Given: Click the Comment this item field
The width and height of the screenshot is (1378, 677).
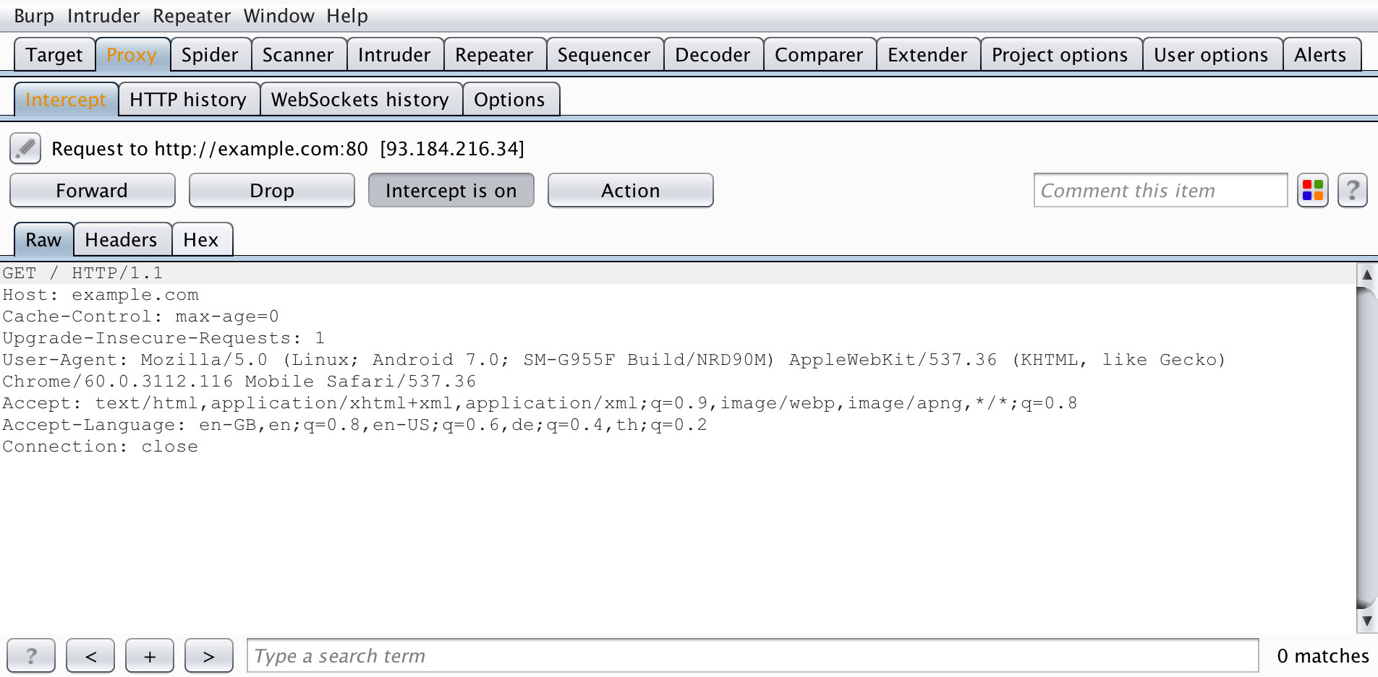Looking at the screenshot, I should click(x=1160, y=191).
